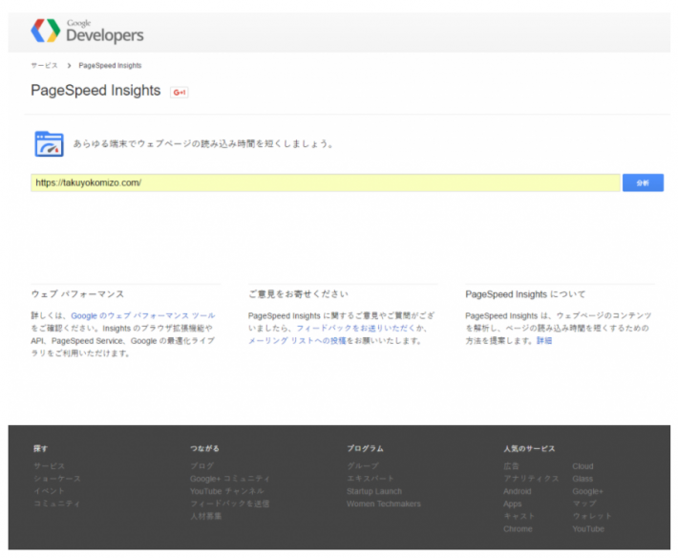Click the Startup Launch footer link
The height and width of the screenshot is (558, 678).
pyautogui.click(x=373, y=491)
